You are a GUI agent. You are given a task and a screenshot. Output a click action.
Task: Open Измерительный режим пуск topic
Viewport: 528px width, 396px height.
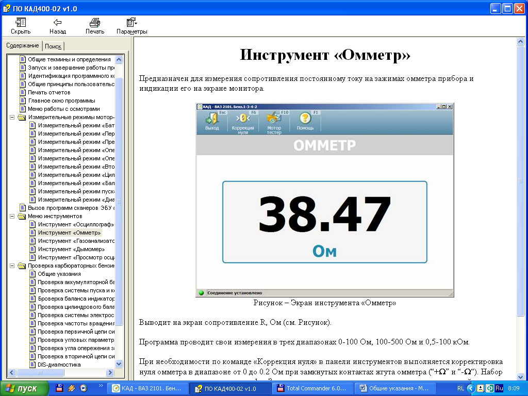coord(76,191)
